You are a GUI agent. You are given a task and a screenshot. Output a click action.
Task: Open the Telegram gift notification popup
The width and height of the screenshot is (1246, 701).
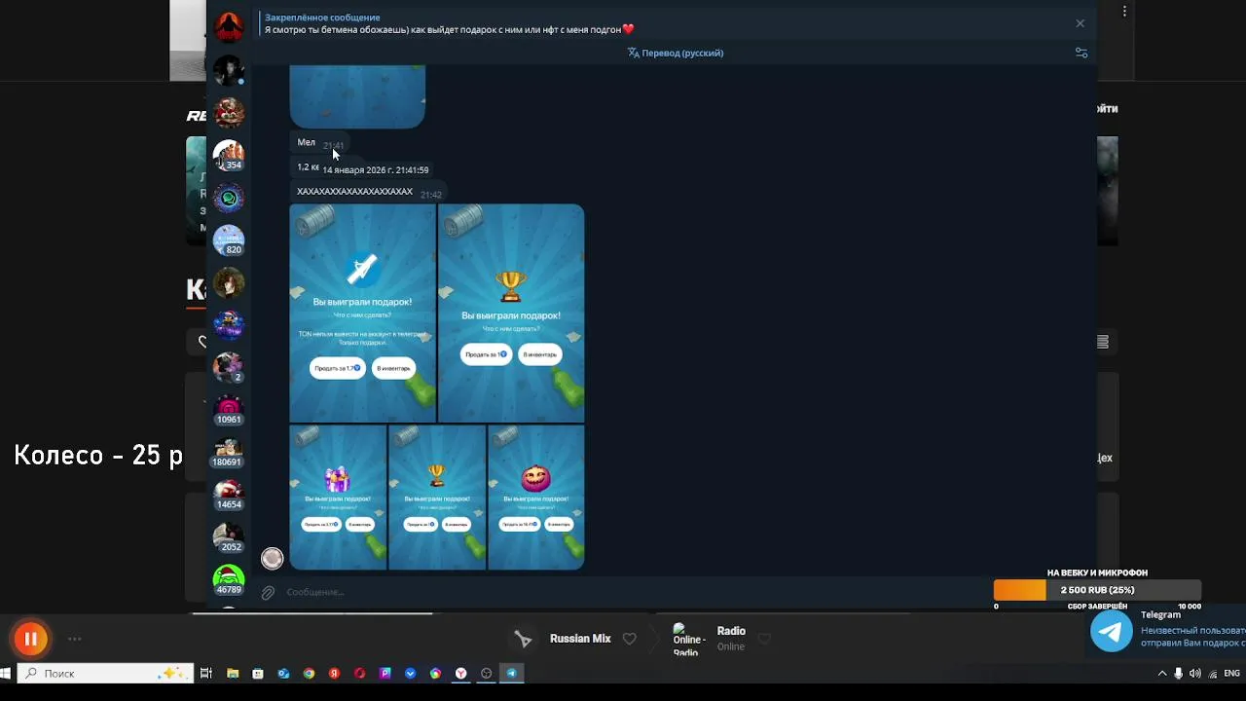[1167, 631]
